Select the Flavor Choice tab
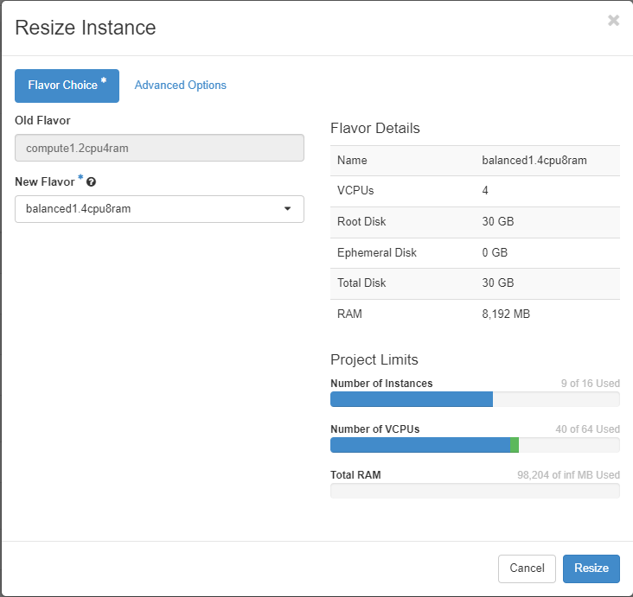The width and height of the screenshot is (633, 597). pos(67,86)
